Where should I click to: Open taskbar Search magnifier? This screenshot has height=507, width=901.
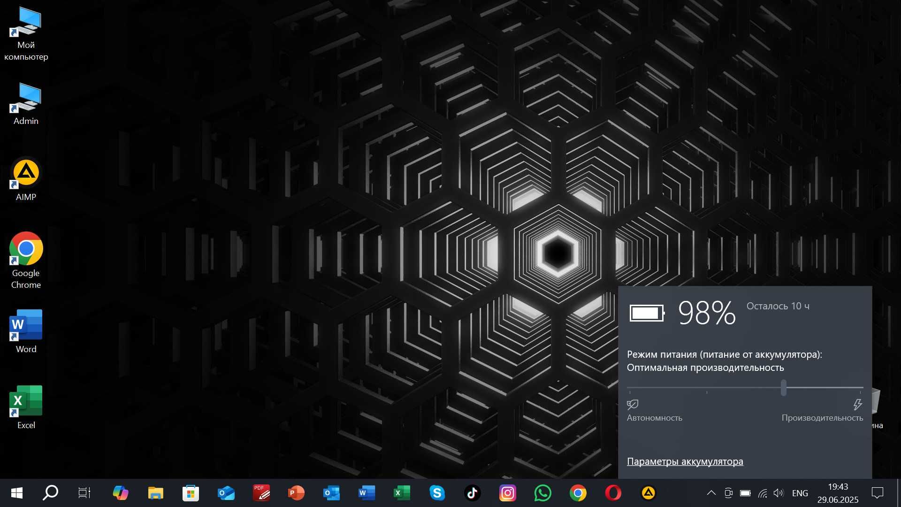(50, 493)
